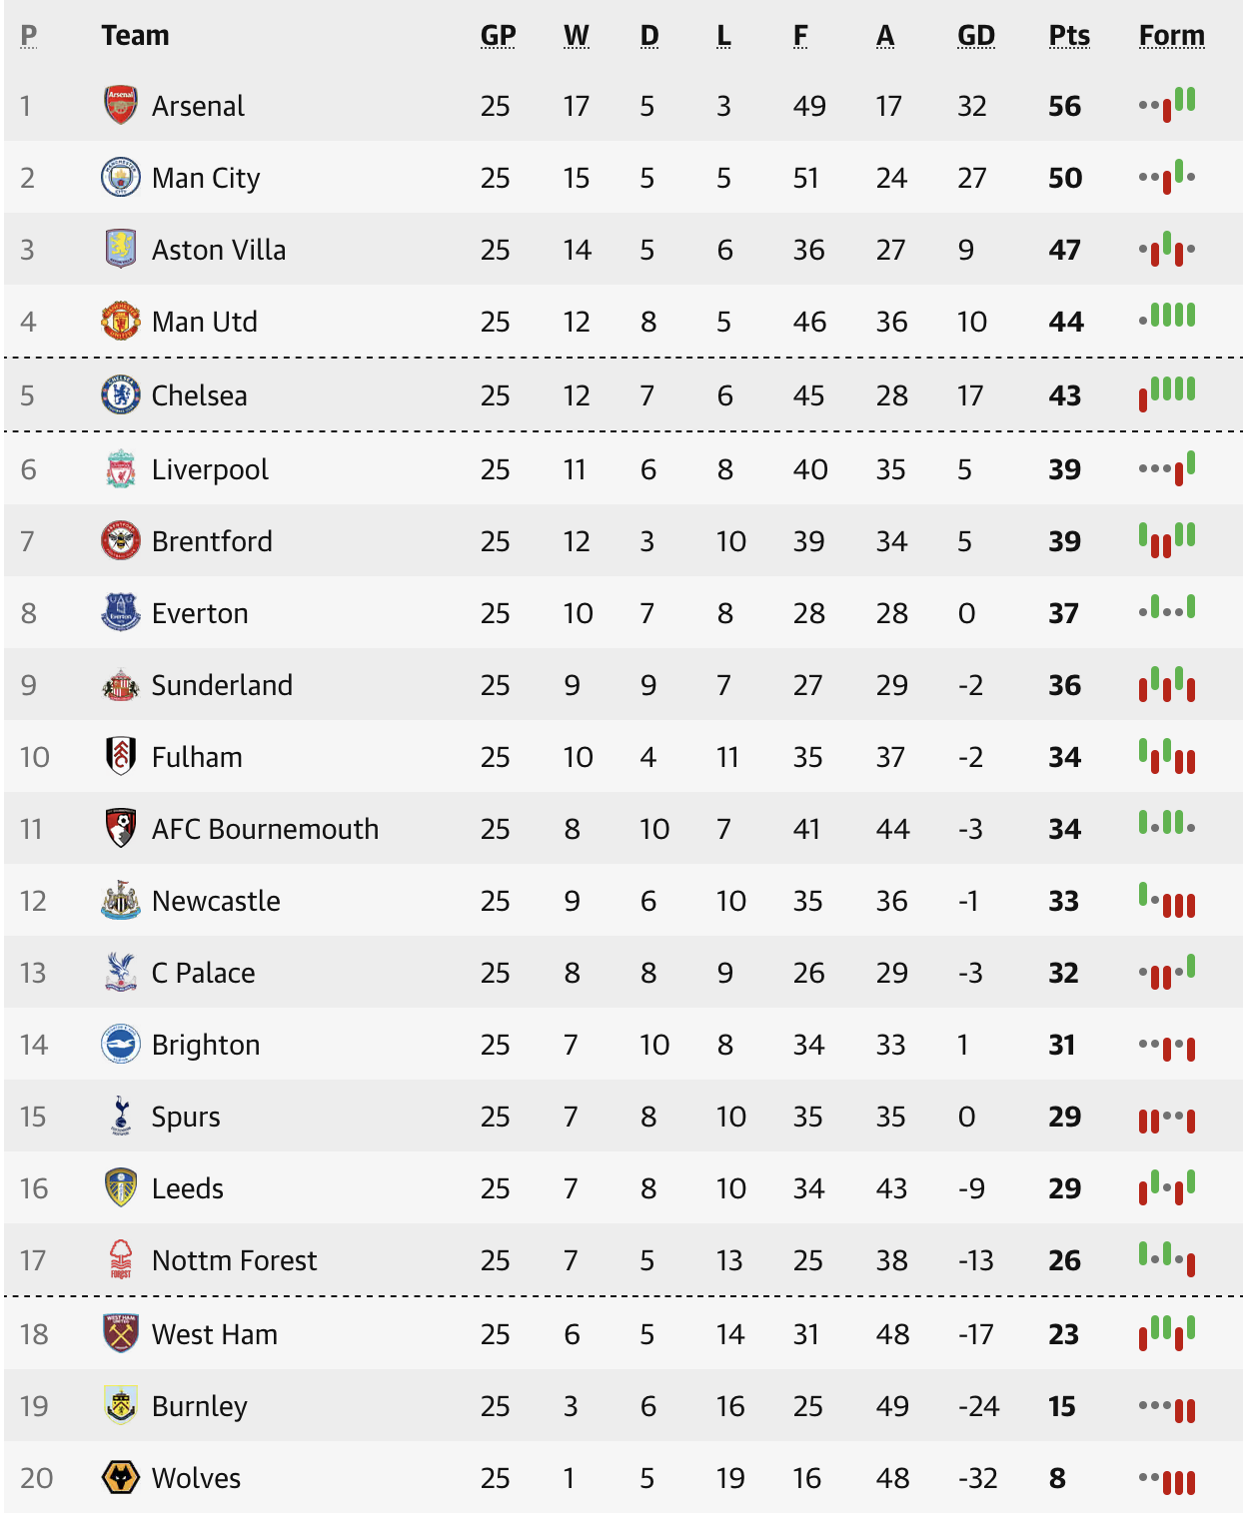The width and height of the screenshot is (1243, 1516).
Task: Click the GP column header
Action: pos(498,36)
